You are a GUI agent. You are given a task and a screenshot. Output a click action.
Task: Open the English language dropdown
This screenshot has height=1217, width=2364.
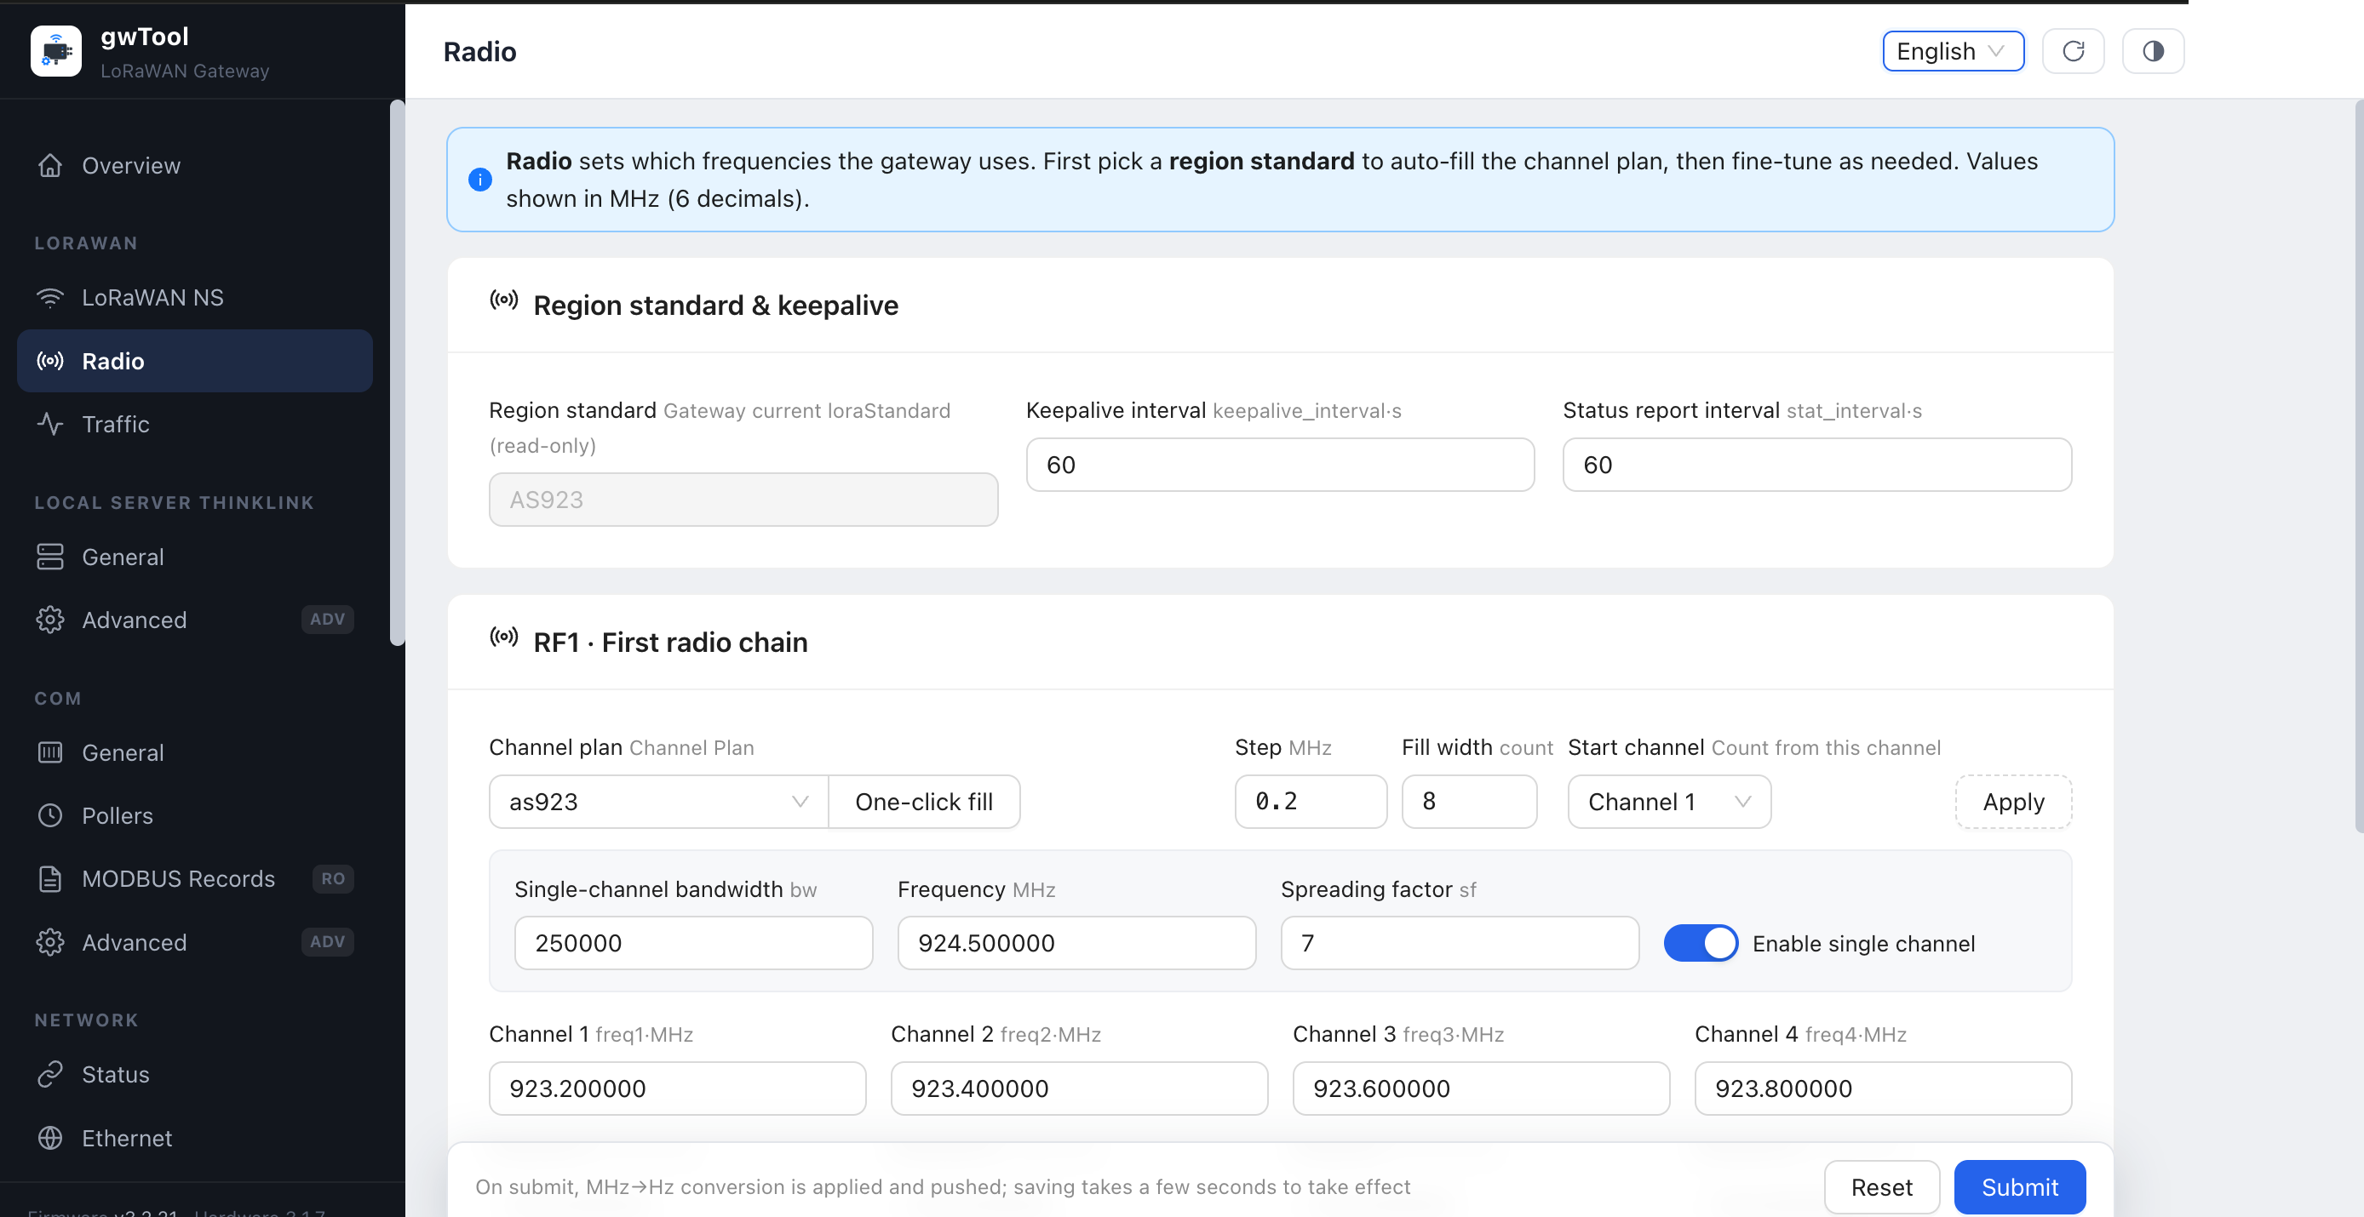[1953, 51]
